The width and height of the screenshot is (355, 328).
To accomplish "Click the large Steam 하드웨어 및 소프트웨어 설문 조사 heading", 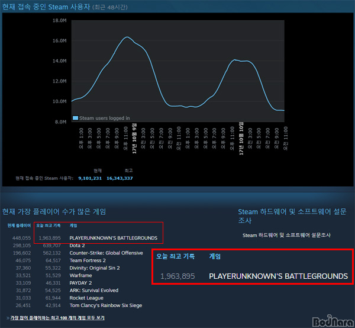I will (292, 216).
